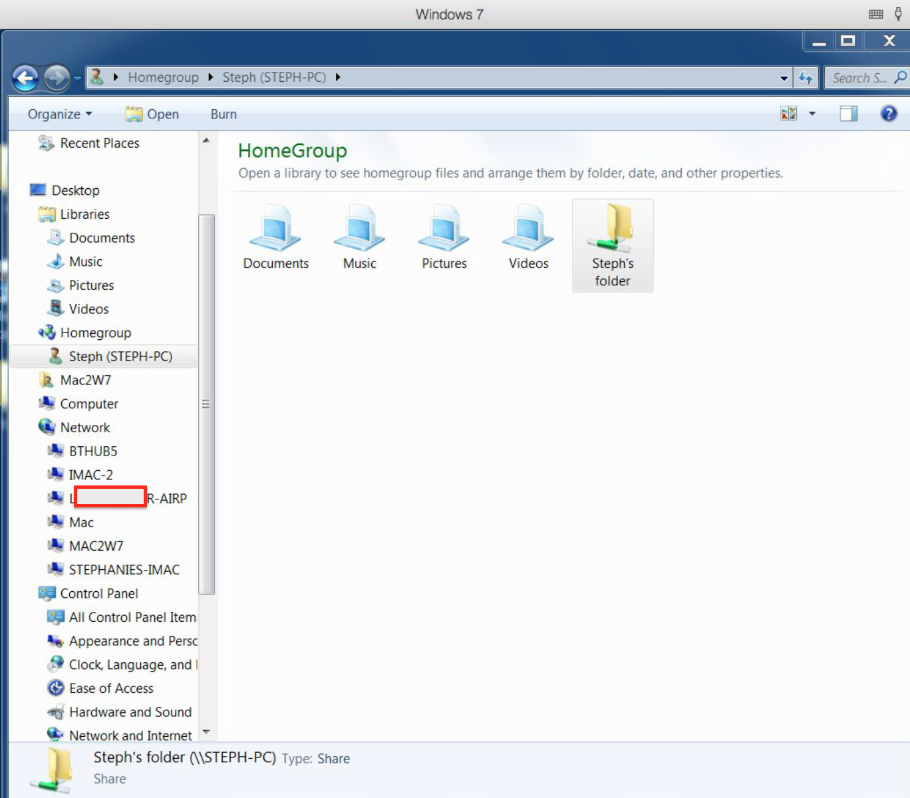Open Mac2W7 user folder in sidebar
The image size is (910, 798).
click(75, 380)
